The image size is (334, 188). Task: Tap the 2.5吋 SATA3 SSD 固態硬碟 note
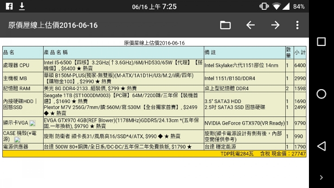coord(235,107)
